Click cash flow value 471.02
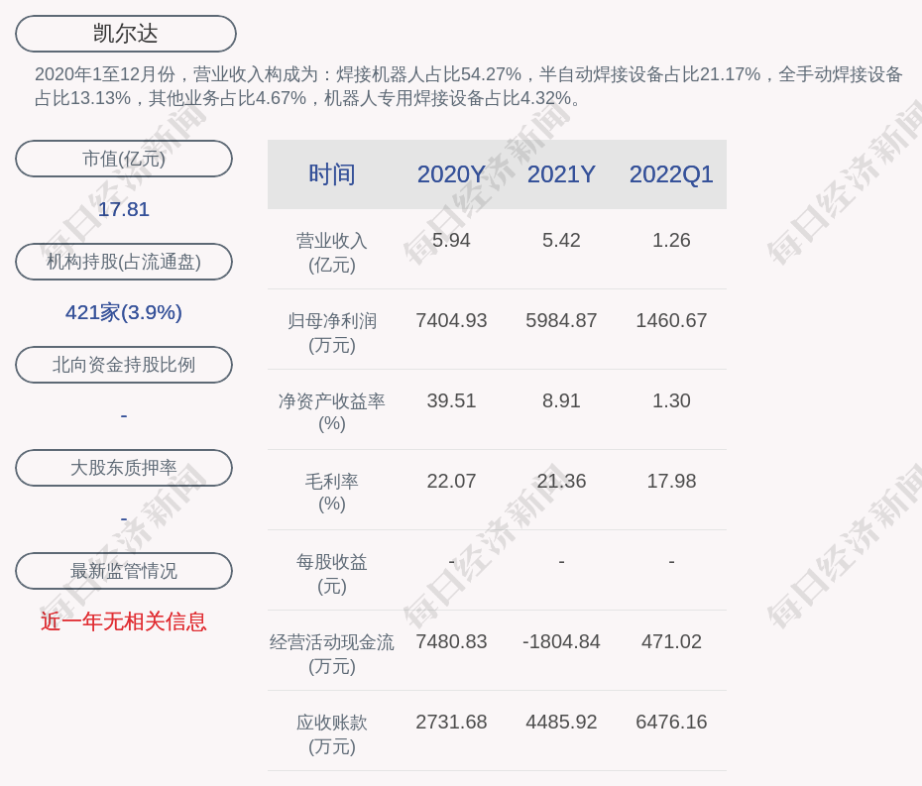Image resolution: width=922 pixels, height=786 pixels. pyautogui.click(x=671, y=641)
